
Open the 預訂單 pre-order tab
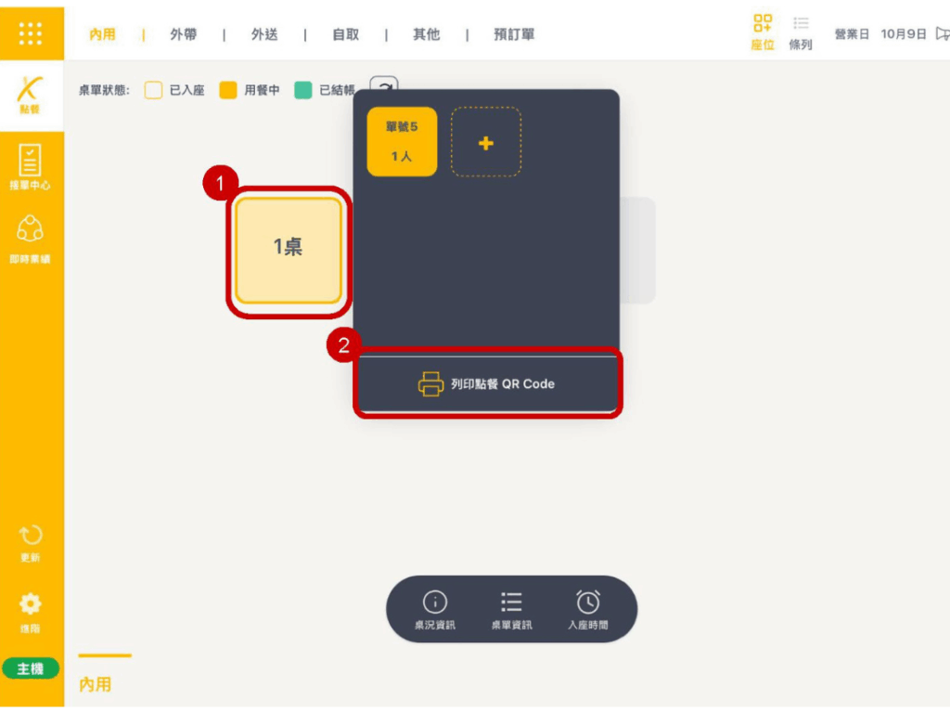click(x=514, y=34)
